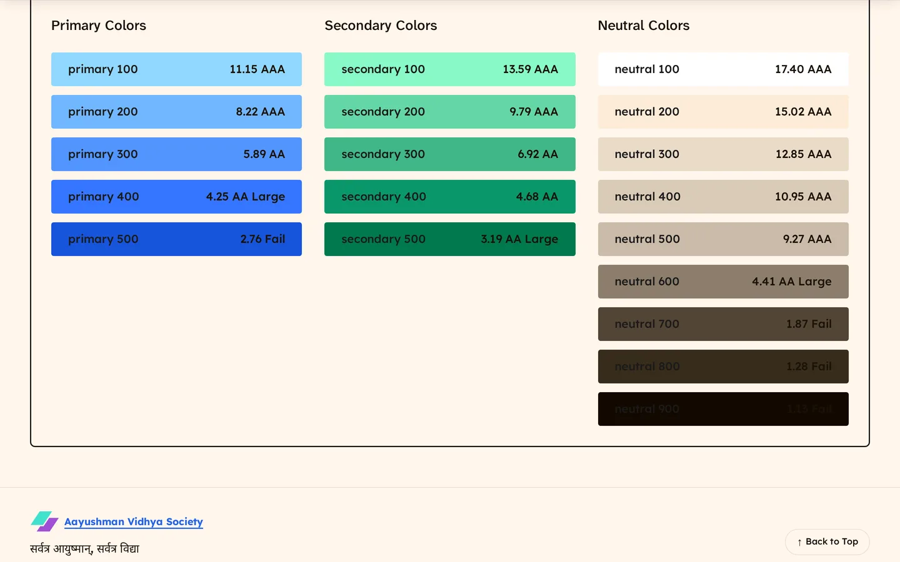
Task: Click the neutral 300 color swatch
Action: (x=723, y=154)
